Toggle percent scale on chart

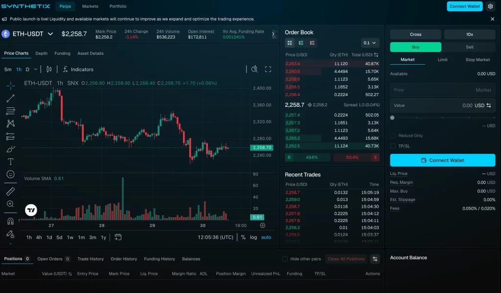tap(243, 237)
